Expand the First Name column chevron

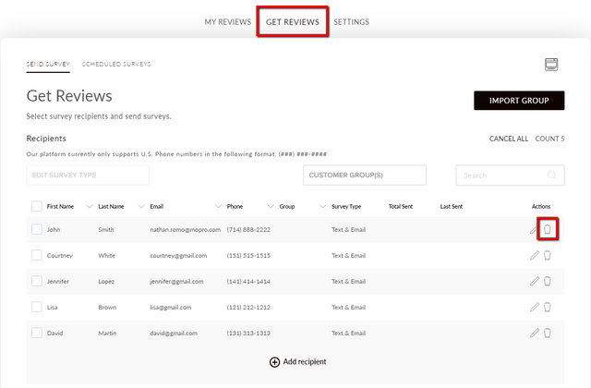(x=90, y=206)
